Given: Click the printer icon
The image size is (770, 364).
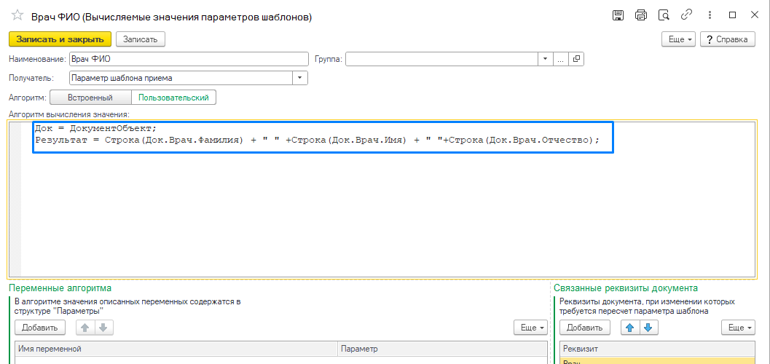Looking at the screenshot, I should point(641,15).
